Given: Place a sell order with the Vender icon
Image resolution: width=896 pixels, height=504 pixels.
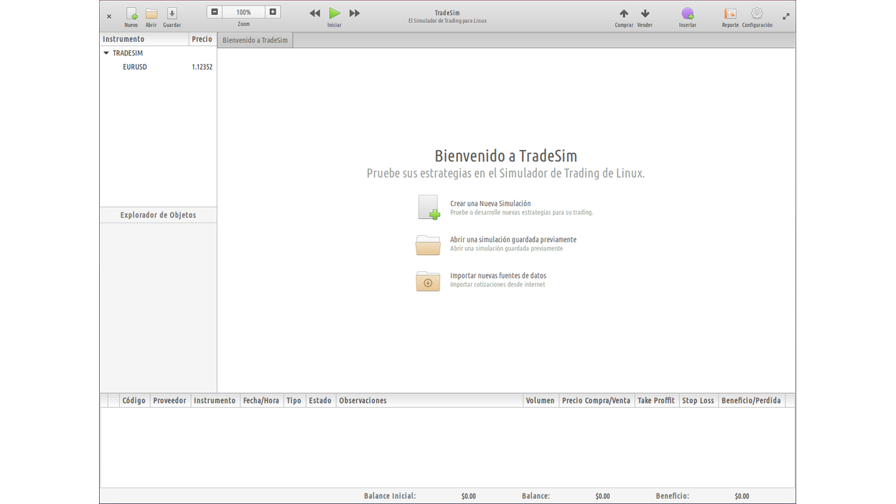Looking at the screenshot, I should point(644,14).
